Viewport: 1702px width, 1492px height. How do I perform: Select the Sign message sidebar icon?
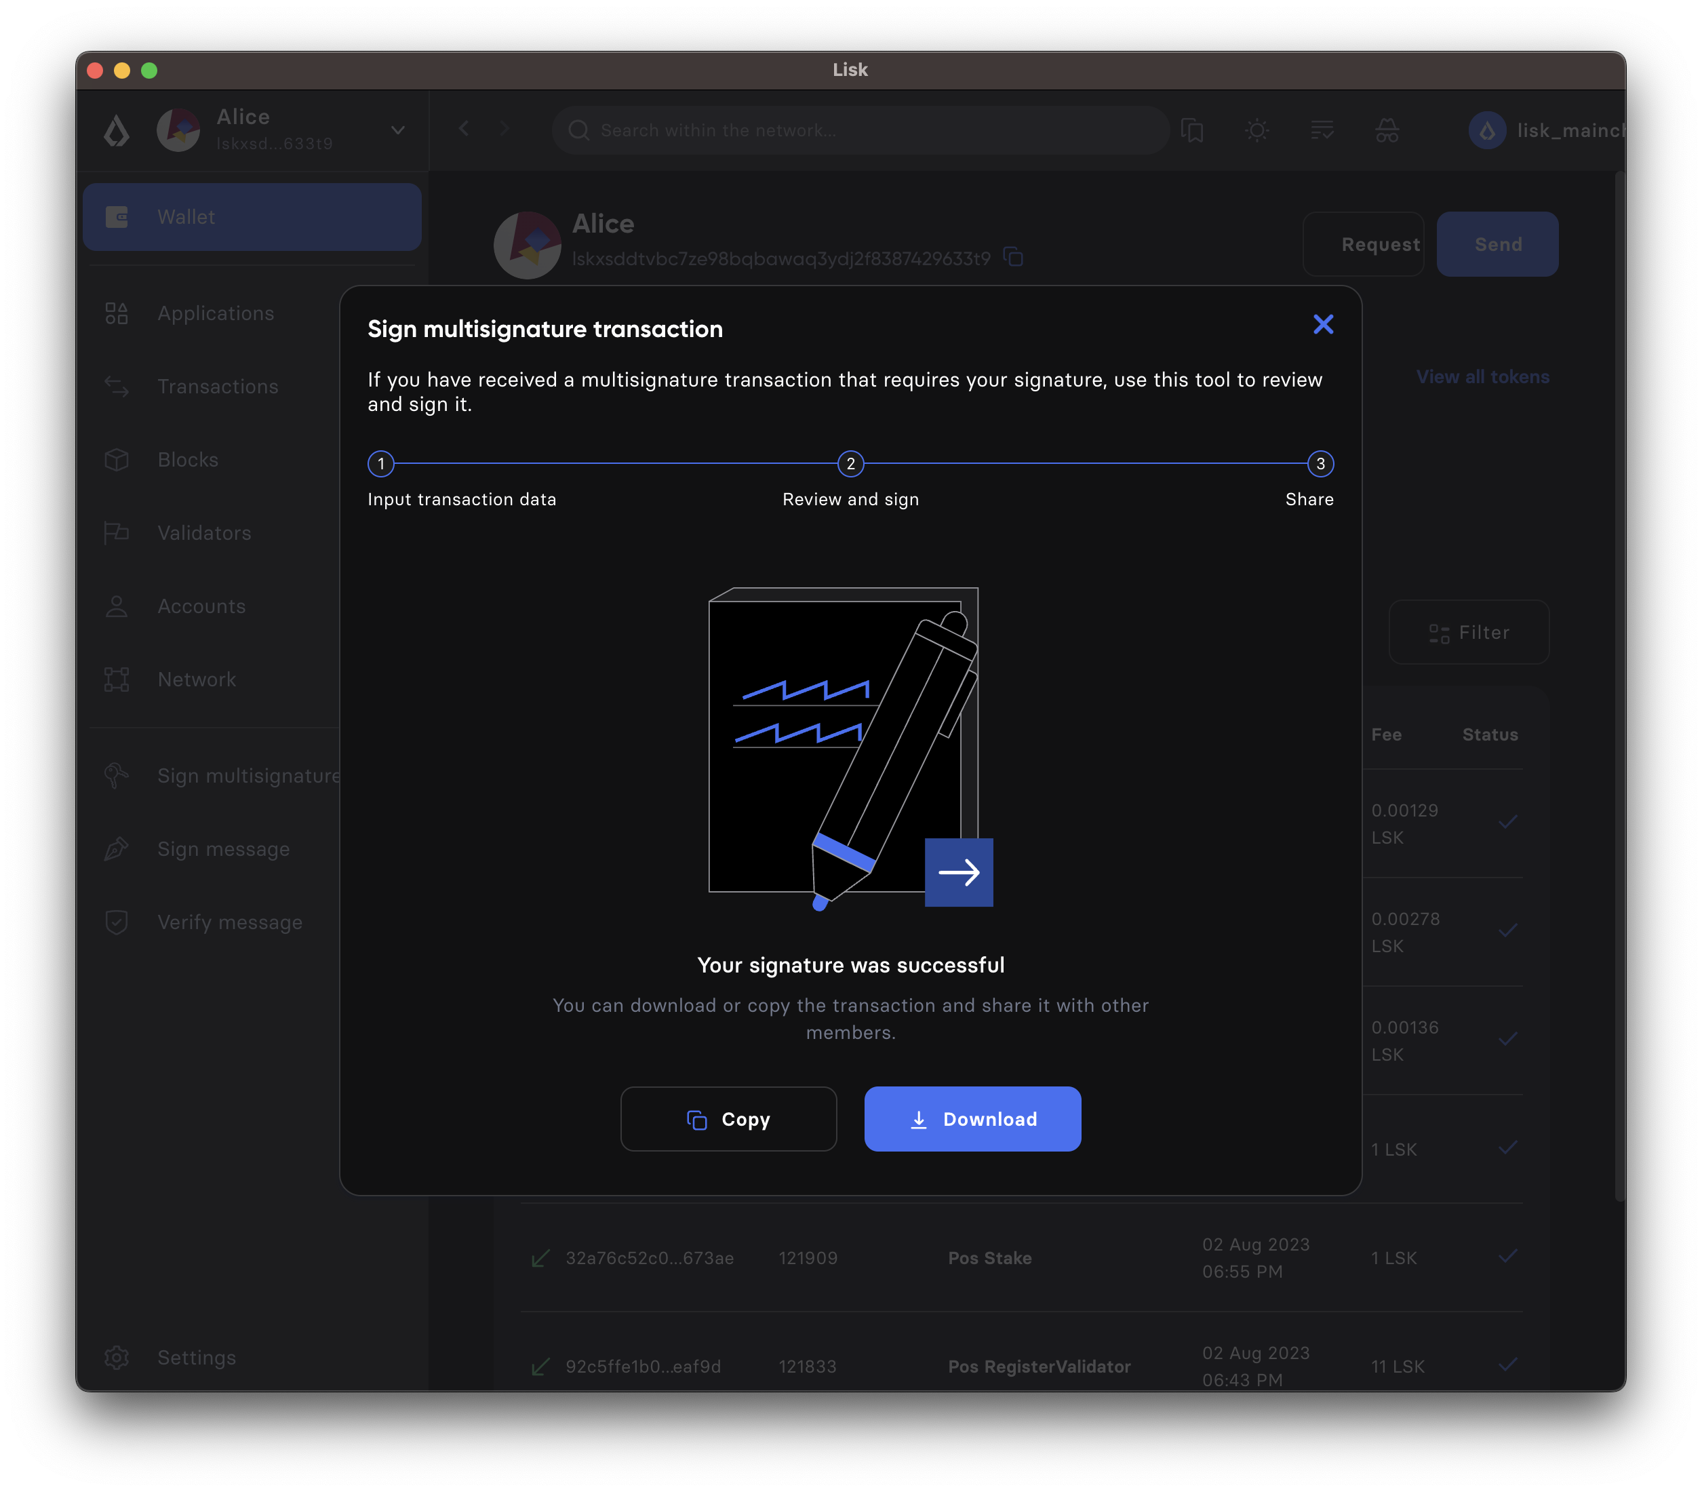pos(116,848)
